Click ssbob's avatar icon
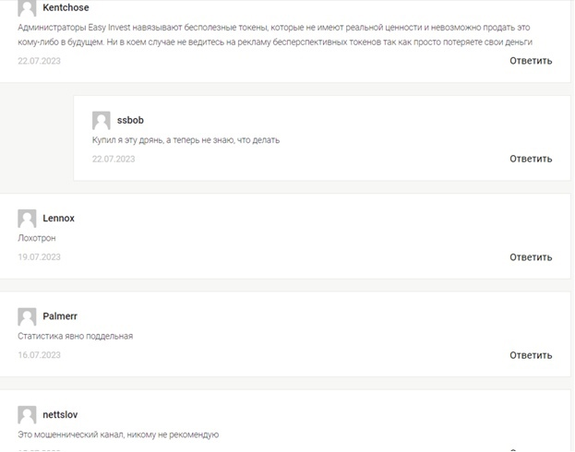Screen dimensions: 575x452 click(x=102, y=121)
